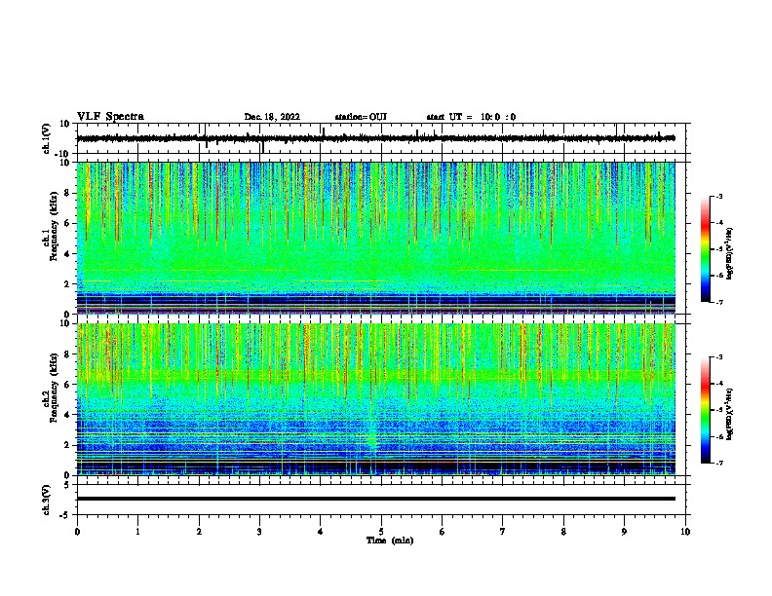This screenshot has height=596, width=772.
Task: Click the date label 'Dec. 18, 2022'
Action: click(x=272, y=117)
